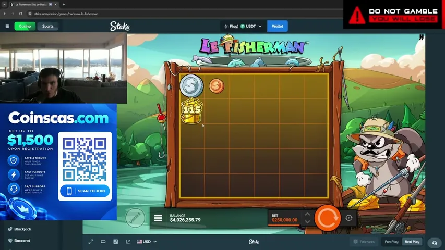The height and width of the screenshot is (250, 445).
Task: Open Blackjack from the sidebar
Action: point(20,229)
